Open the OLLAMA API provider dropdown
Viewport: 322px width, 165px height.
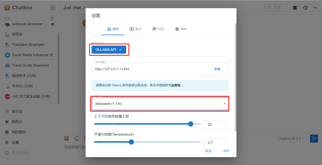[109, 50]
